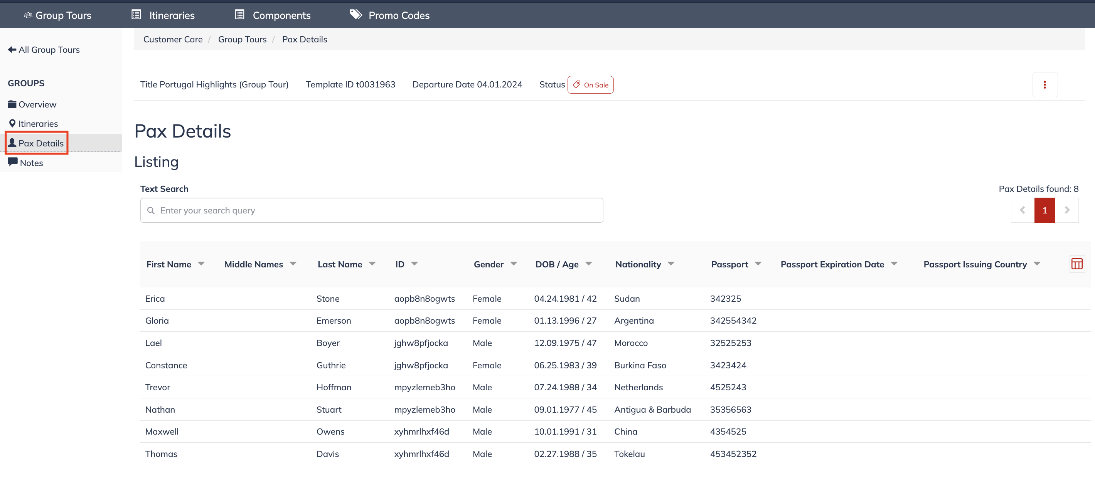Click Nationality column header text
The image size is (1095, 477).
638,264
